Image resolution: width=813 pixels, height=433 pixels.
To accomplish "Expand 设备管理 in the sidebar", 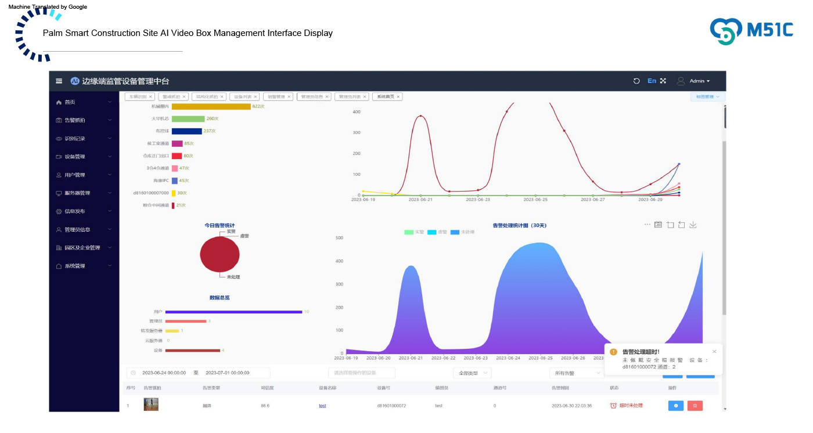I will pyautogui.click(x=83, y=157).
